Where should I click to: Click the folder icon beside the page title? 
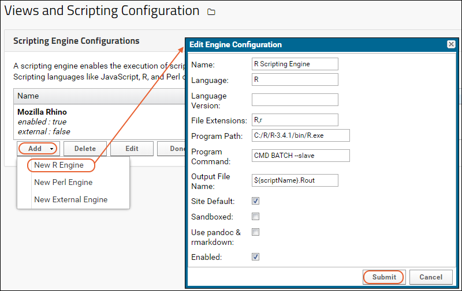coord(211,12)
